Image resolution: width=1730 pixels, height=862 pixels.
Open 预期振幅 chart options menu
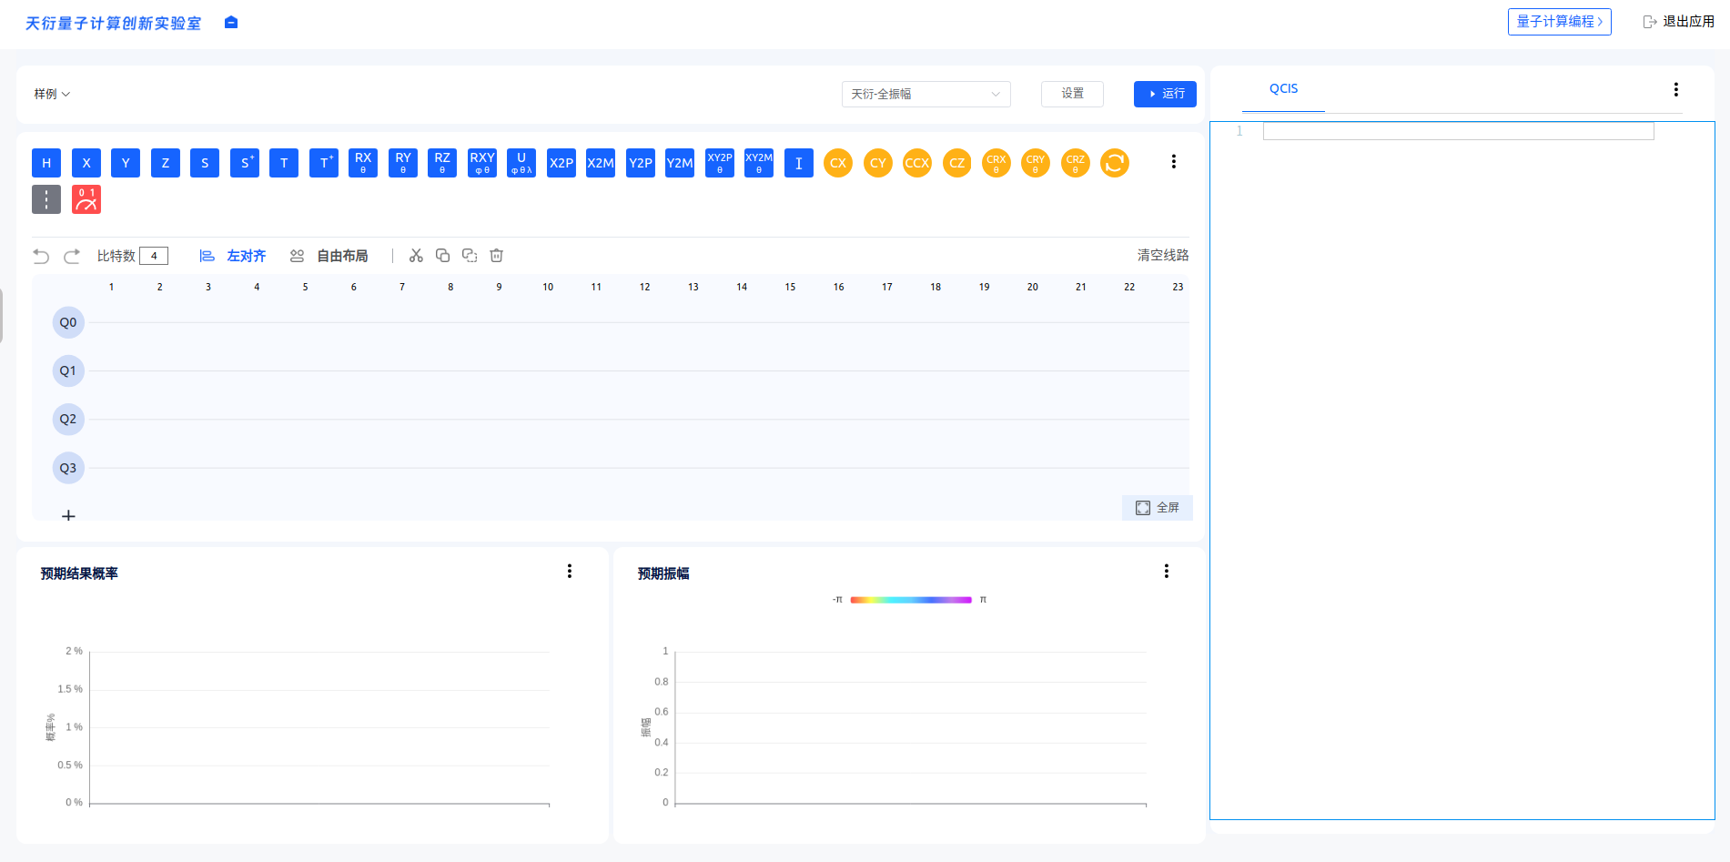[1167, 571]
